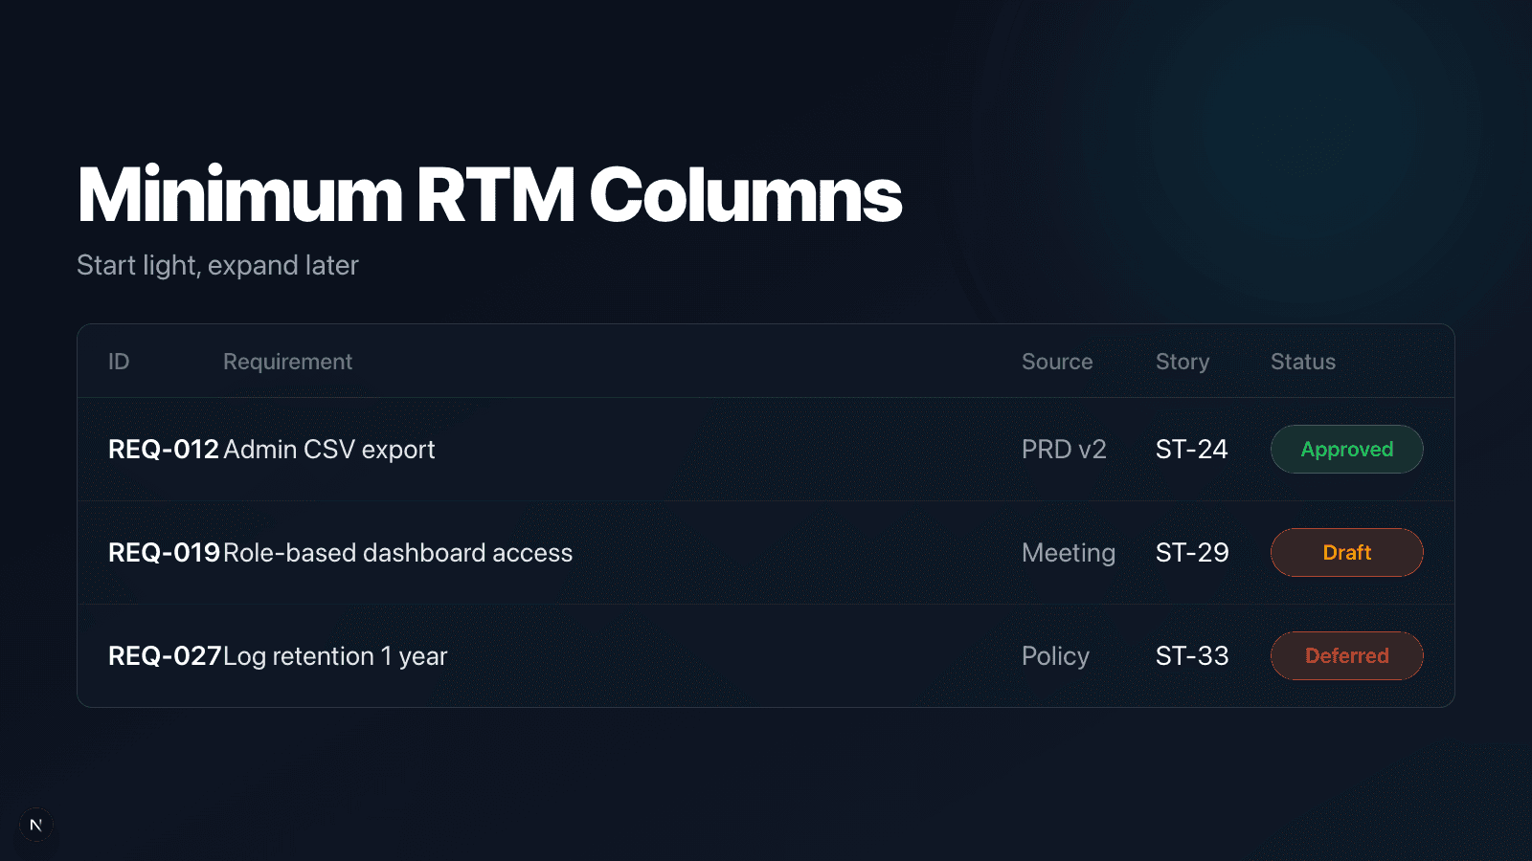The width and height of the screenshot is (1532, 861).
Task: Click the Deferred status badge for REQ-027
Action: pyautogui.click(x=1346, y=655)
